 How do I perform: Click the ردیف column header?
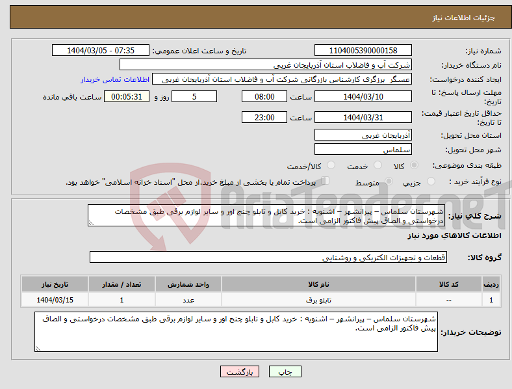(x=491, y=284)
